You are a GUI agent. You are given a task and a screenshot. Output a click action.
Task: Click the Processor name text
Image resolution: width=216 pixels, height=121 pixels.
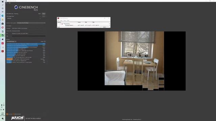pyautogui.click(x=20, y=28)
